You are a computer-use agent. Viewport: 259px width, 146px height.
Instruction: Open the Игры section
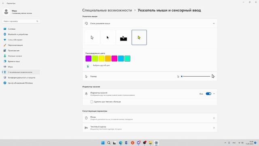(x=21, y=67)
